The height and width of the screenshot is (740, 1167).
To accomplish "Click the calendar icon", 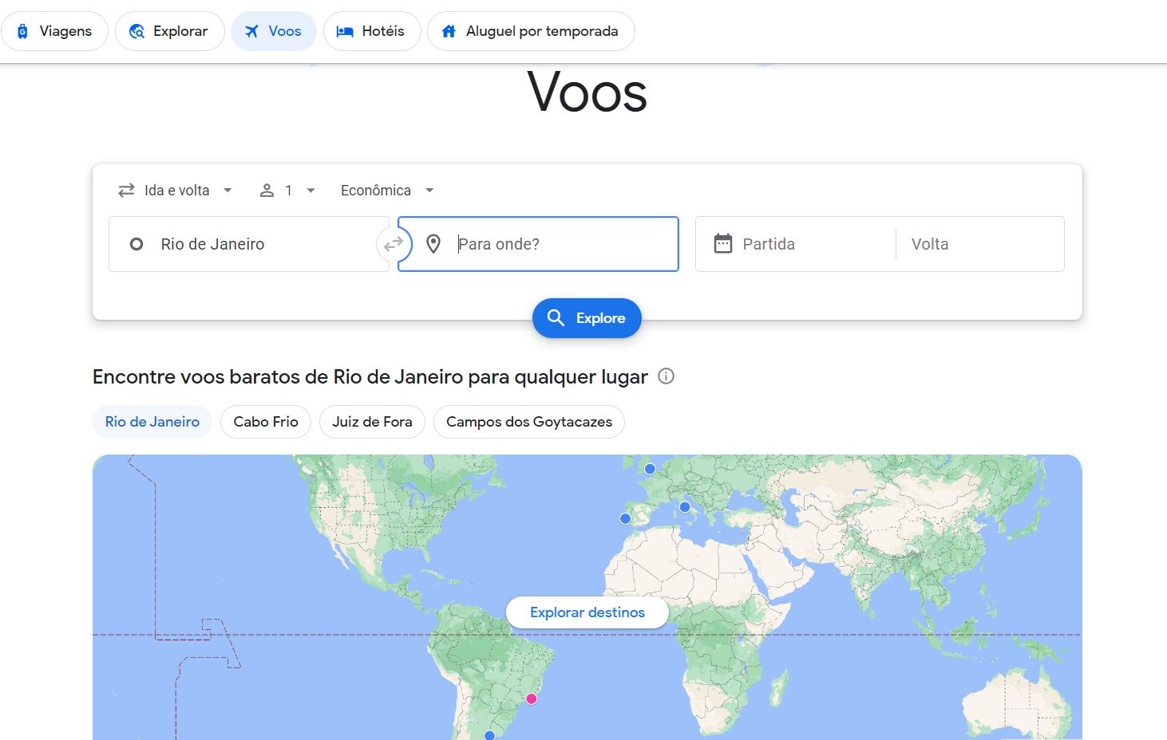I will click(x=723, y=243).
